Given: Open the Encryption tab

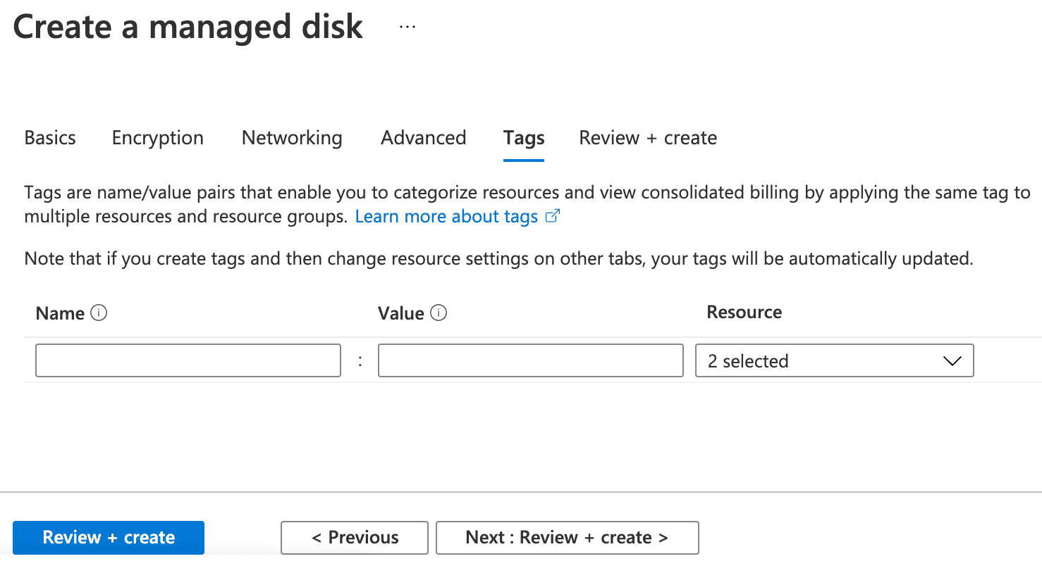Looking at the screenshot, I should [157, 138].
